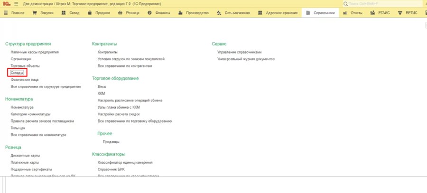Click the Номенклатура group heading
This screenshot has width=427, height=193.
19,99
